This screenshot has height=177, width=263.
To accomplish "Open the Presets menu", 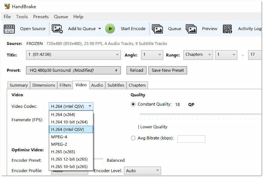I will pyautogui.click(x=41, y=17).
